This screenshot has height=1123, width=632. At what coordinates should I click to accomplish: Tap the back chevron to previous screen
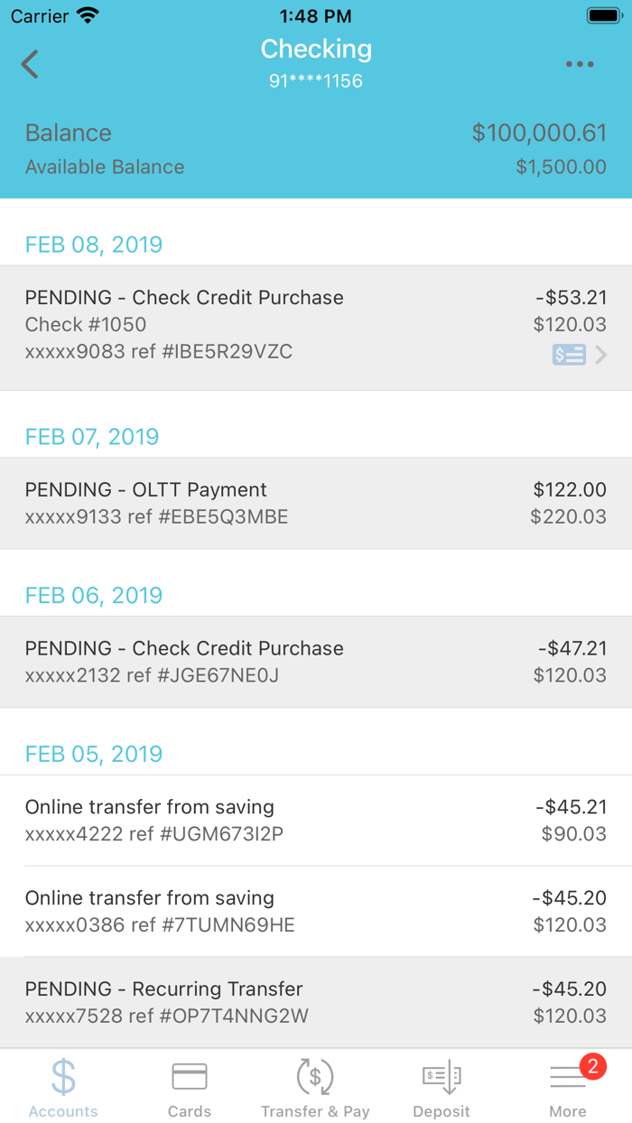click(x=29, y=64)
